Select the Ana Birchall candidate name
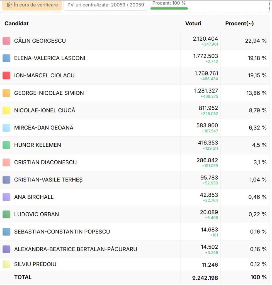Image resolution: width=272 pixels, height=285 pixels. pos(34,197)
